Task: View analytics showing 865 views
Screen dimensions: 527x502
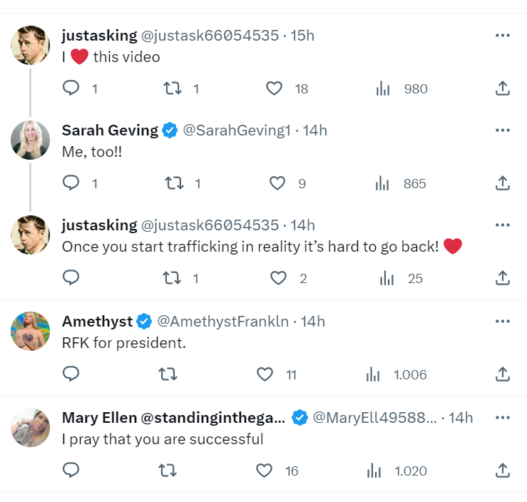Action: tap(384, 183)
